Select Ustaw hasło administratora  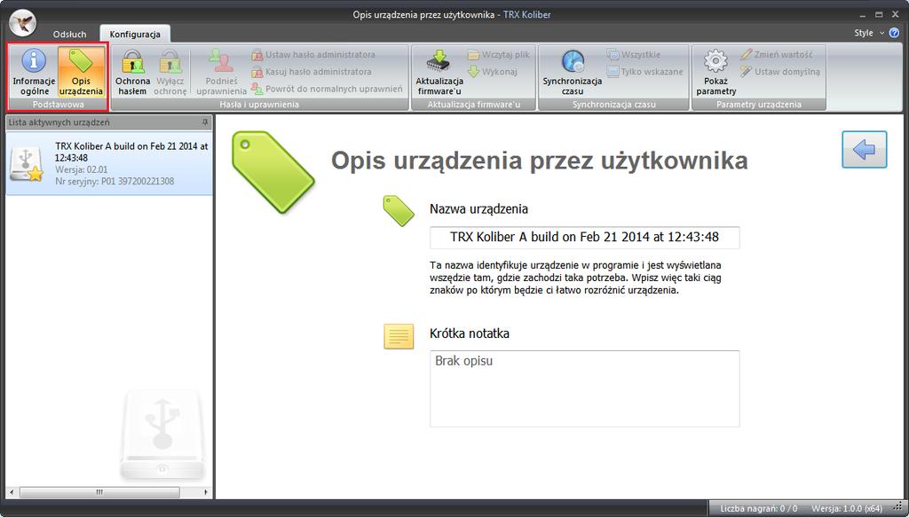313,54
